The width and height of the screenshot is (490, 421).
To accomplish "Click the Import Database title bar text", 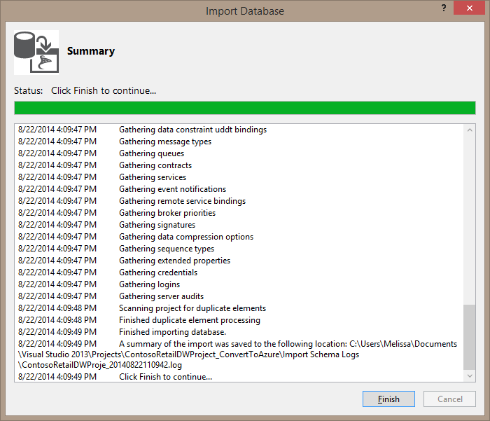I will click(x=245, y=11).
